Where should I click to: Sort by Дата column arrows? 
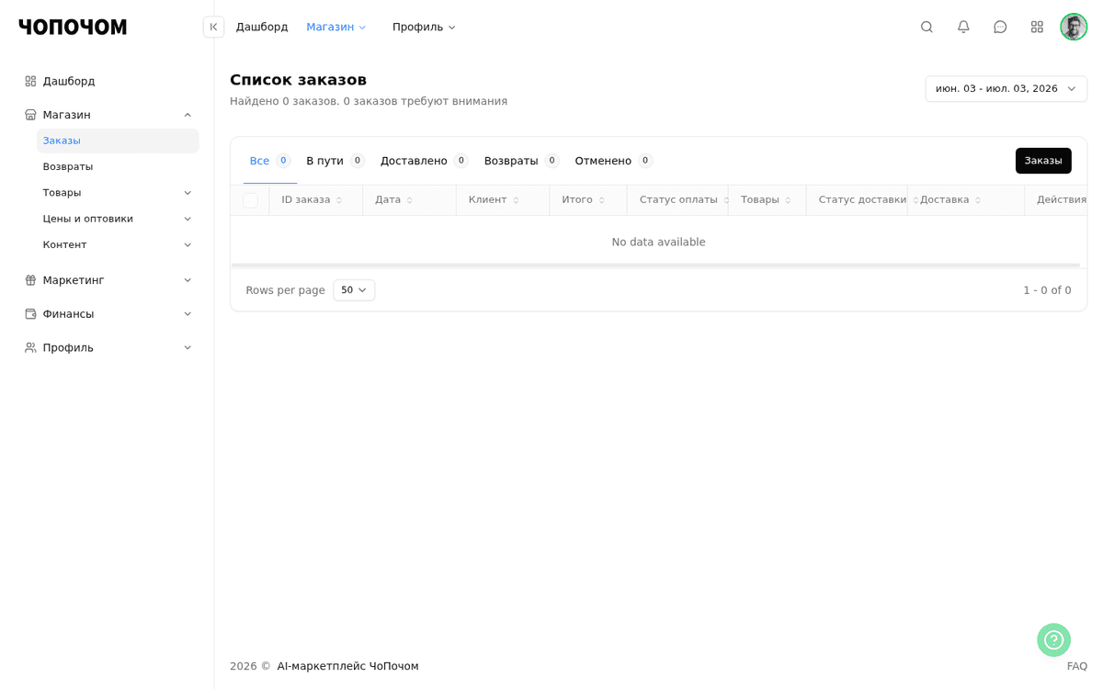(409, 200)
